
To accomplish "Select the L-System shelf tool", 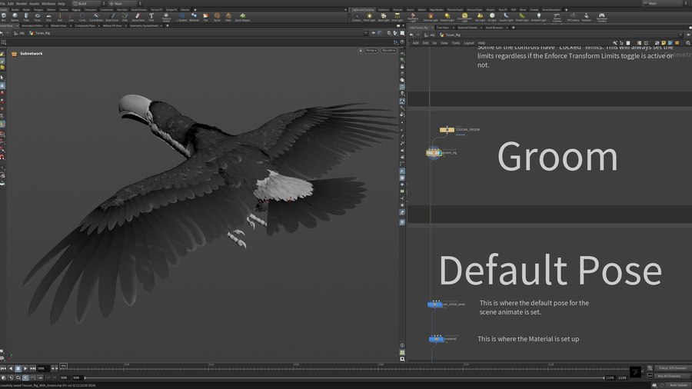I will 181,17.
